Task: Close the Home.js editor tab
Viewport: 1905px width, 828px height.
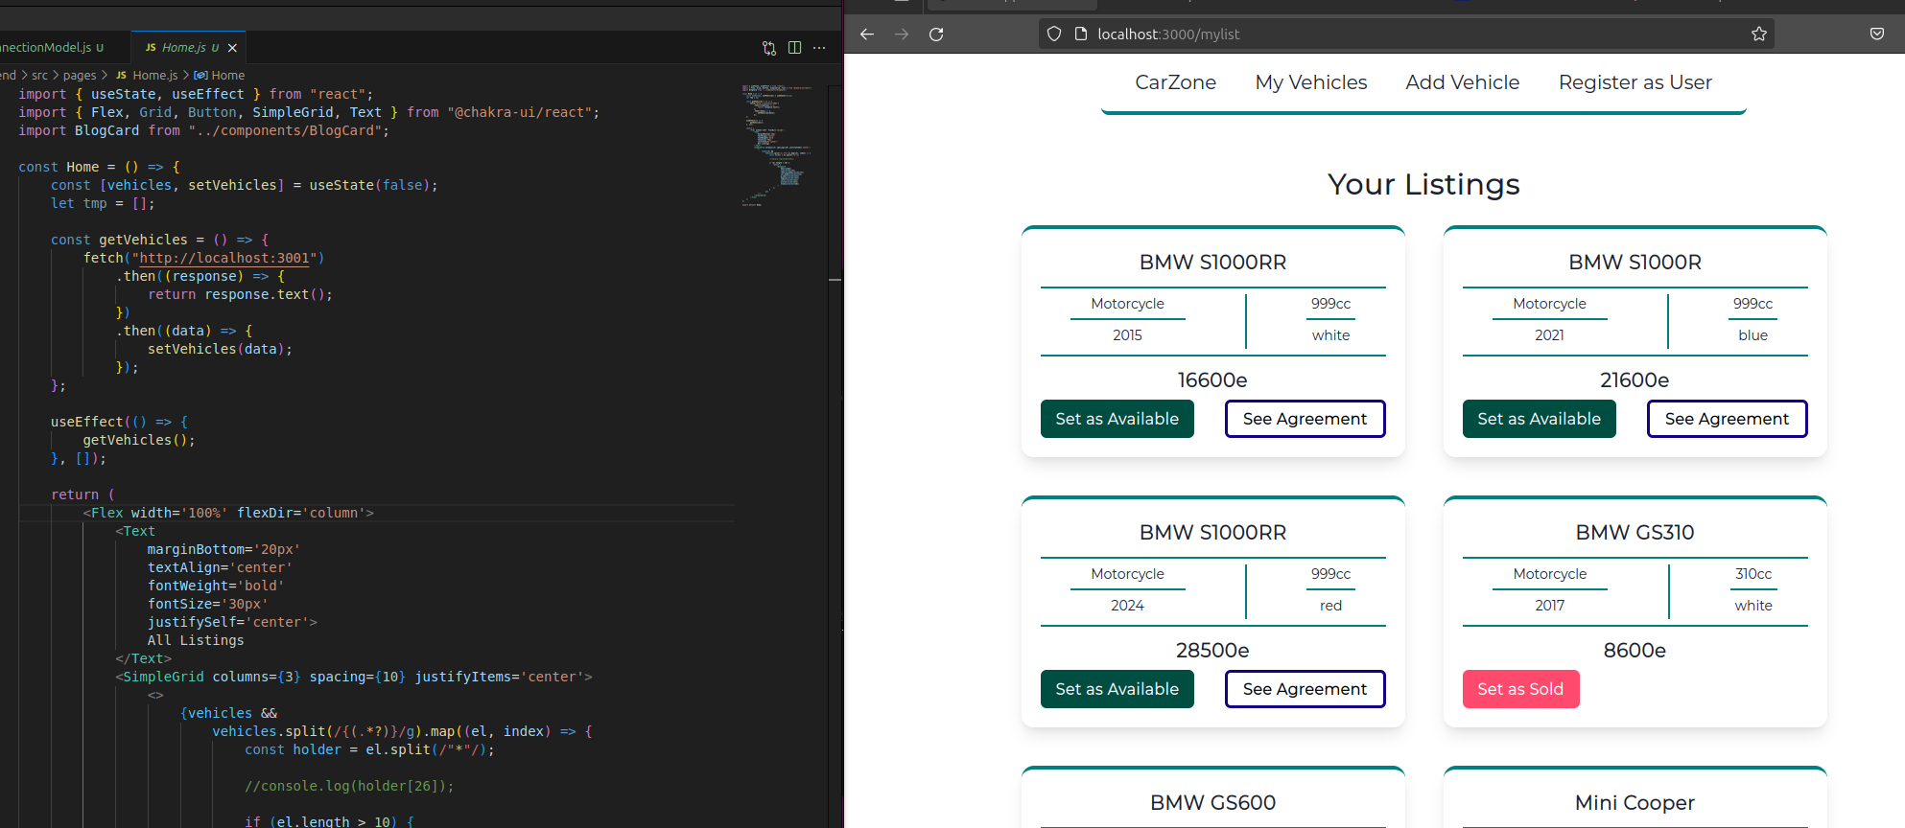Action: coord(232,48)
